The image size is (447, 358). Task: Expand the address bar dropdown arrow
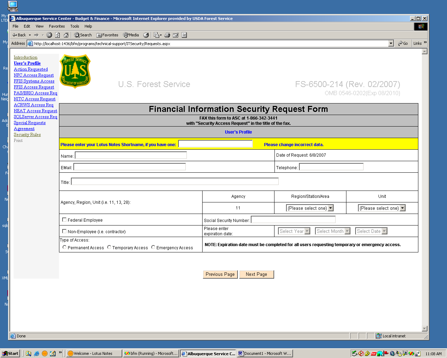391,43
